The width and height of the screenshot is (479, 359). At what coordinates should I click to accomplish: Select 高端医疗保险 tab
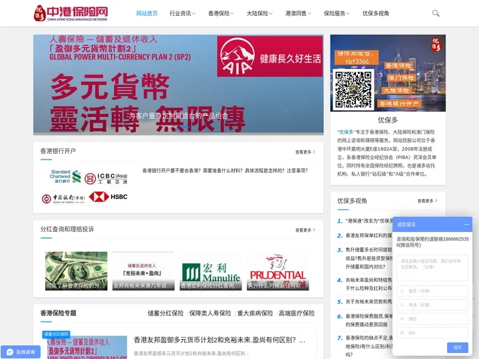pyautogui.click(x=297, y=313)
